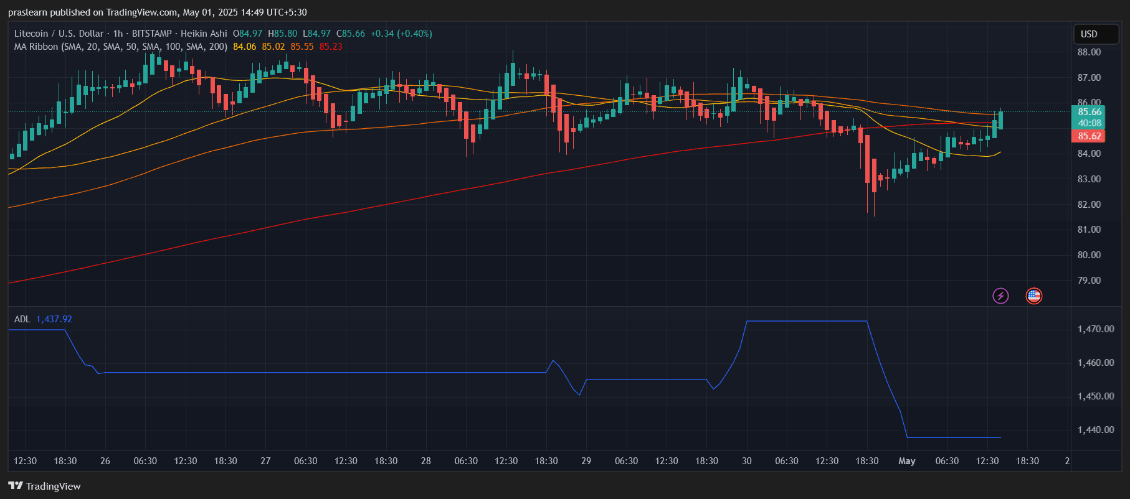The image size is (1130, 499).
Task: Click the 88.00 level on price scale
Action: click(x=1089, y=52)
